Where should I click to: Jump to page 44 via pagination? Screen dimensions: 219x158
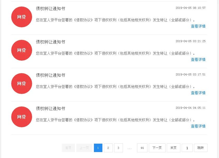(142, 148)
